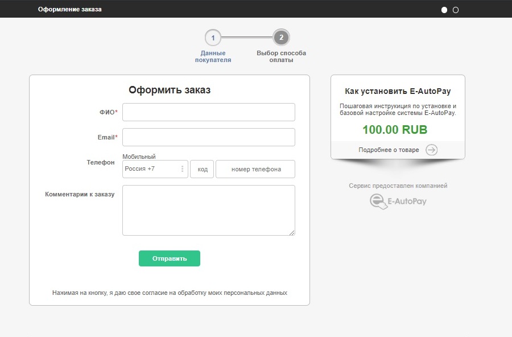
Task: Open the Россия +7 country dropdown
Action: coord(151,169)
